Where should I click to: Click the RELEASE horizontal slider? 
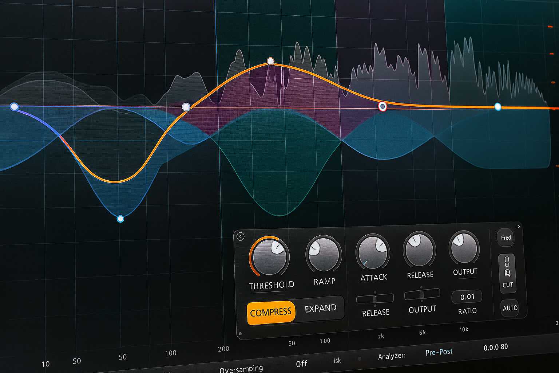pos(375,299)
